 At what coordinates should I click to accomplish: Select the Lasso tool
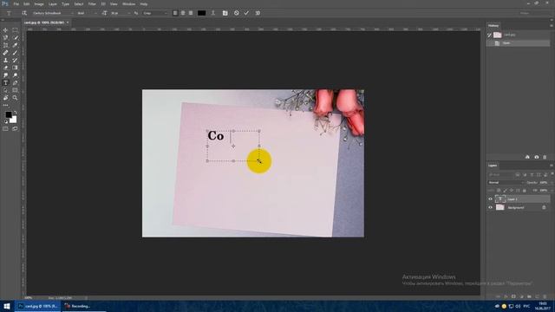point(5,38)
